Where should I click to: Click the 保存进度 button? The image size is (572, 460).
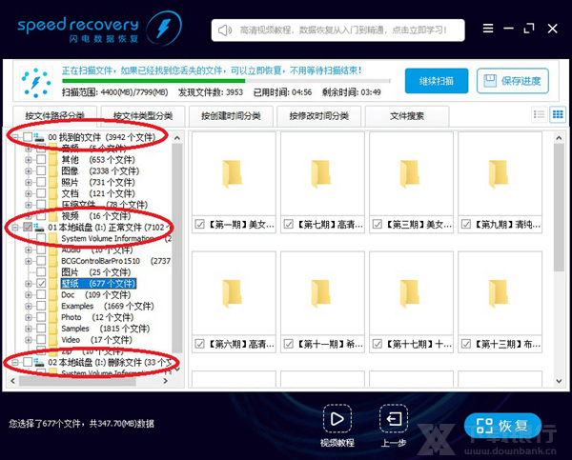tap(513, 81)
